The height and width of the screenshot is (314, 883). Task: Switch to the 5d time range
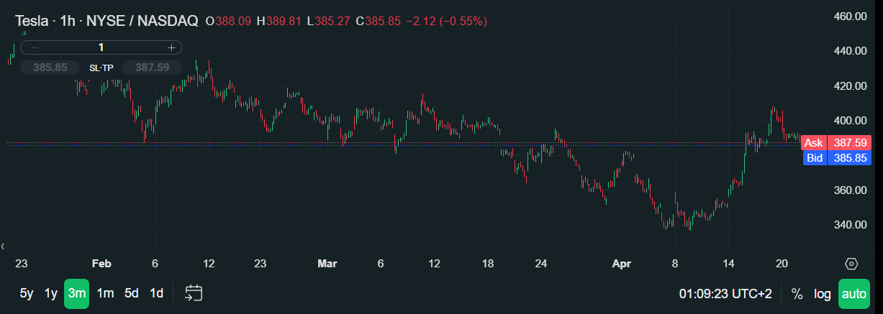[132, 293]
